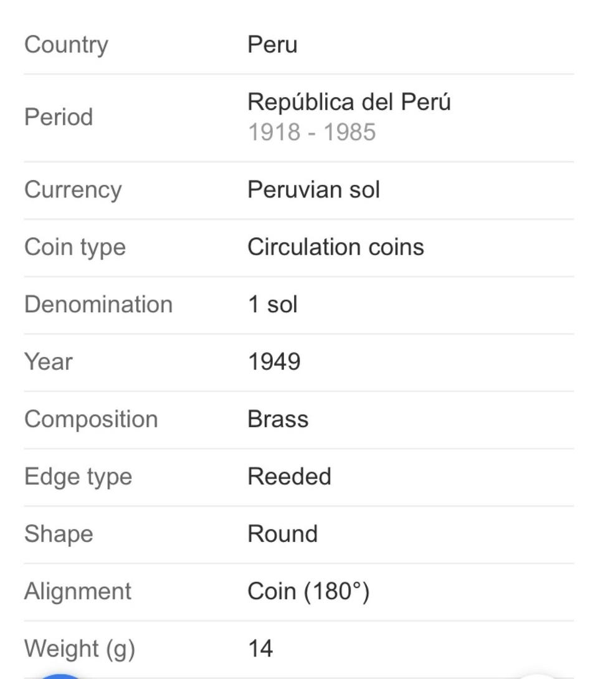The width and height of the screenshot is (598, 679).
Task: Click the white floating button at bottom right
Action: 538,676
